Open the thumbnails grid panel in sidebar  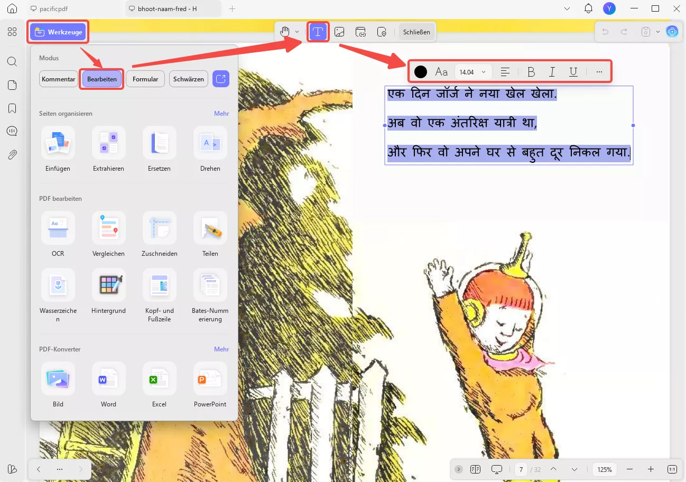tap(12, 32)
